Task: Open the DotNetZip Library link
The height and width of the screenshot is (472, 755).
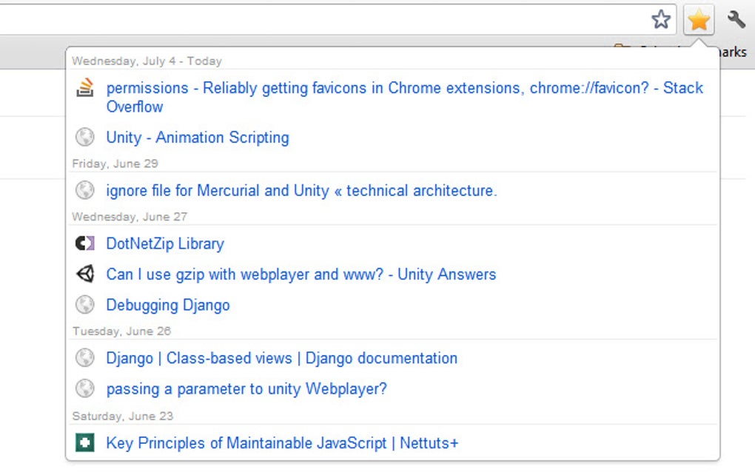Action: click(165, 243)
